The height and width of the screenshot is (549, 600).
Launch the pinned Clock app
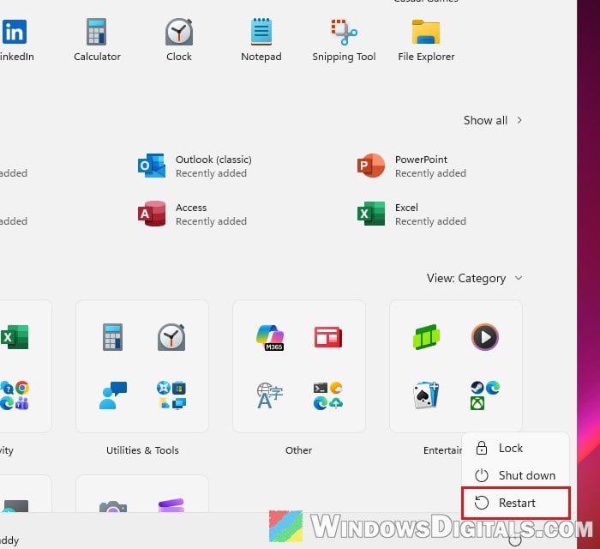pyautogui.click(x=178, y=39)
